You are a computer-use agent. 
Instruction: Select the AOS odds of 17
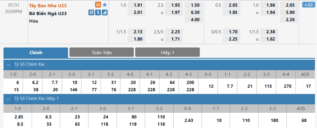(x=305, y=86)
